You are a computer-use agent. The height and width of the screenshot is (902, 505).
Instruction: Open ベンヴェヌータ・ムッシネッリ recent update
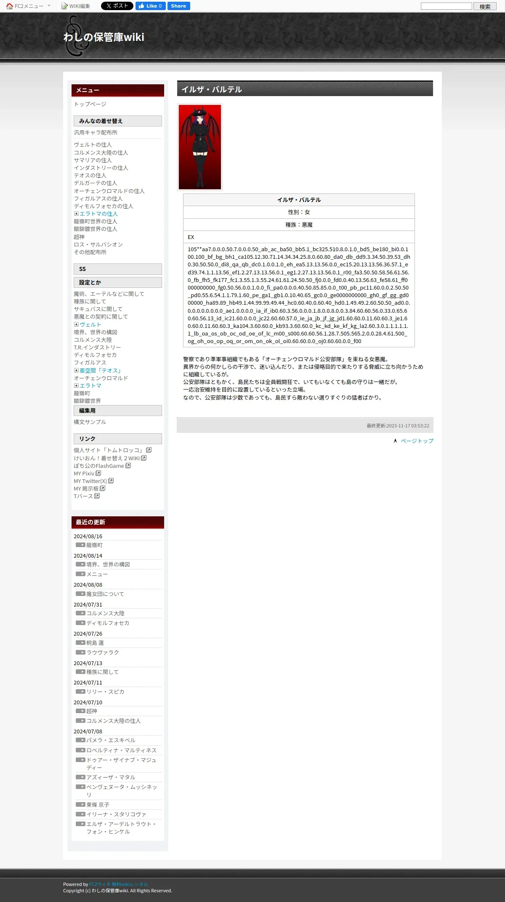click(122, 791)
